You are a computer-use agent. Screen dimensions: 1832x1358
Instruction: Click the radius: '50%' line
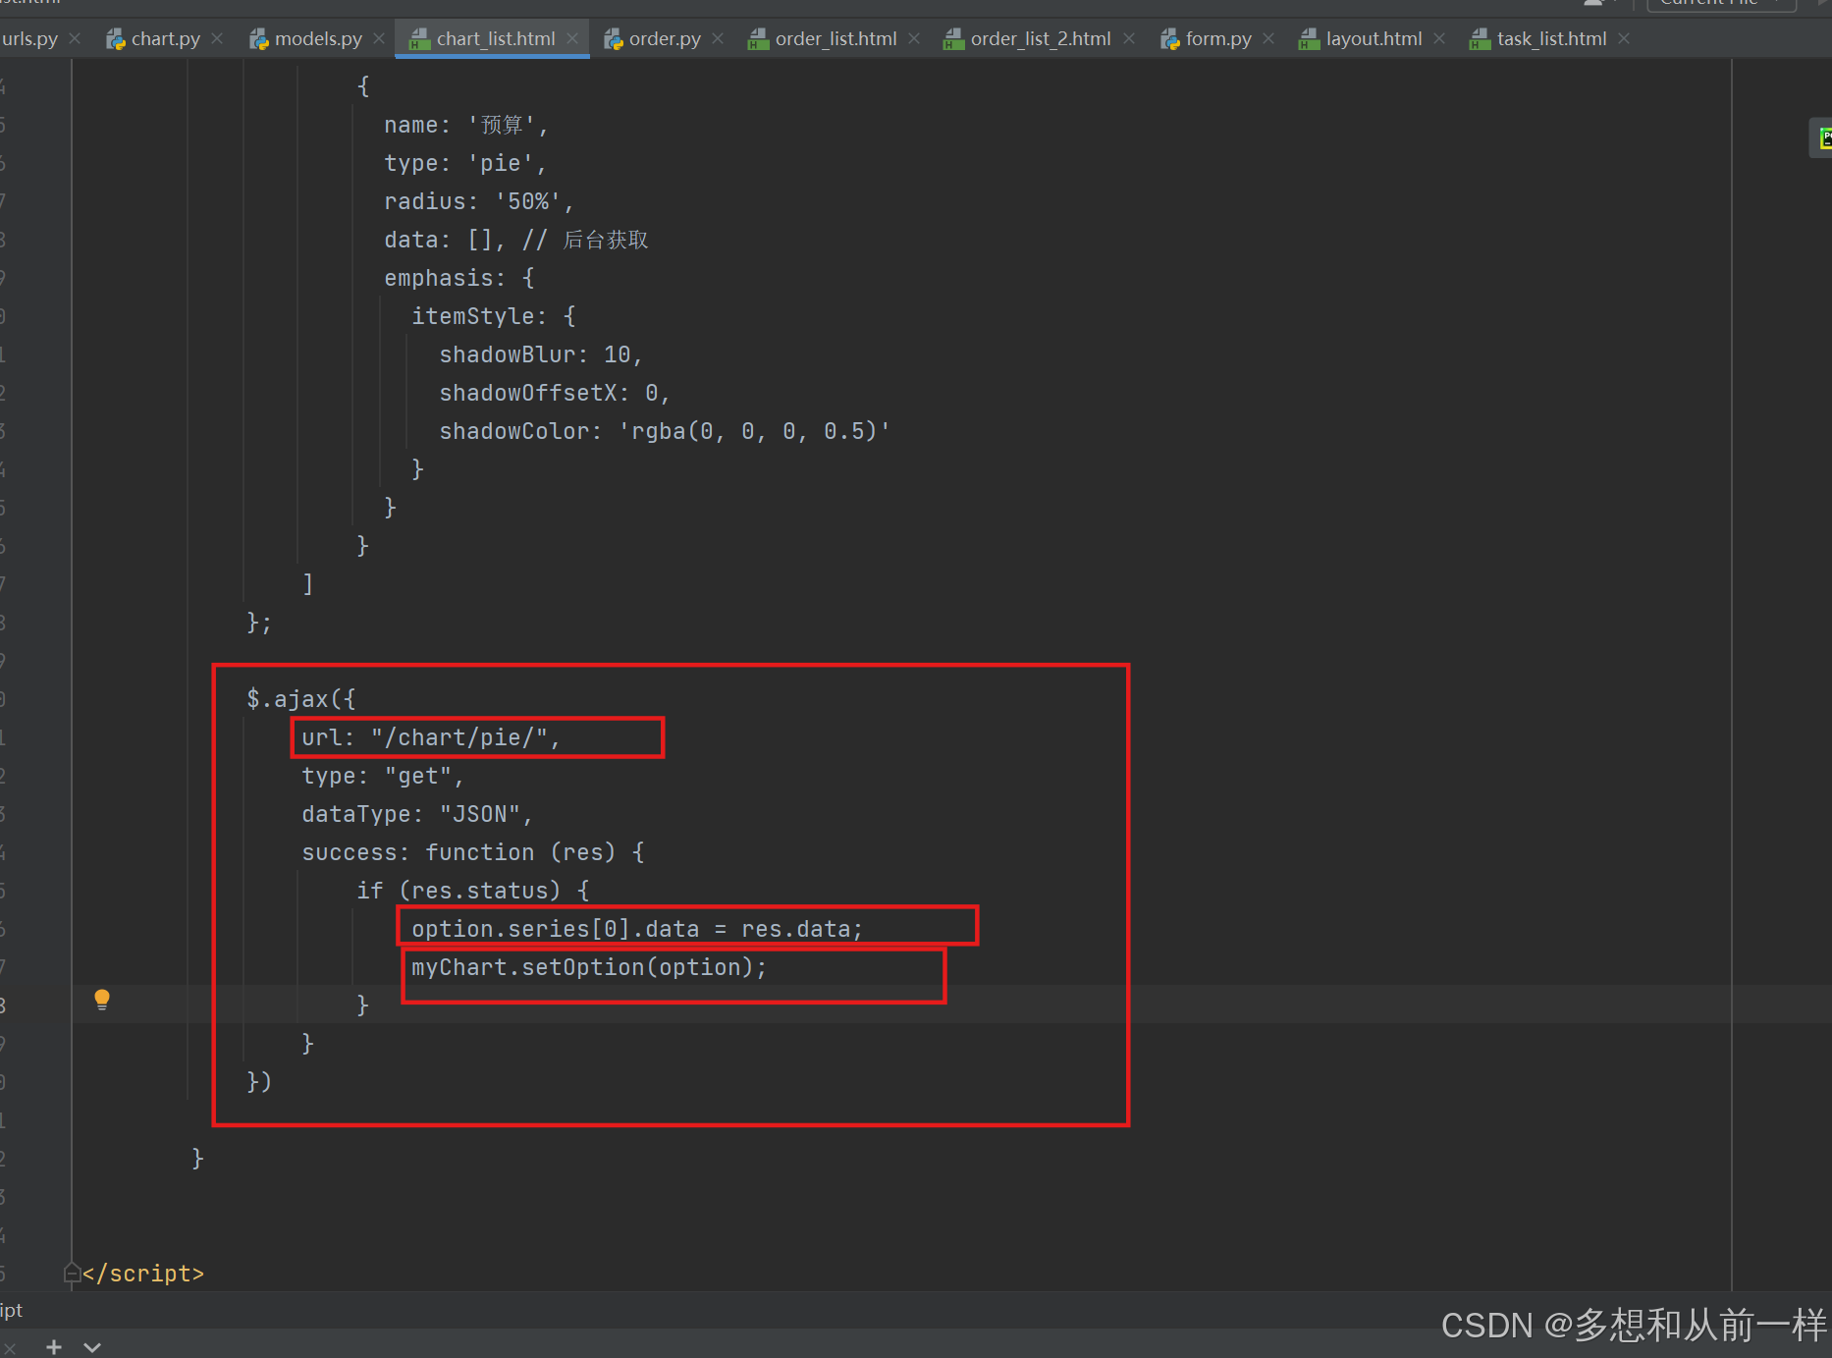pyautogui.click(x=479, y=201)
